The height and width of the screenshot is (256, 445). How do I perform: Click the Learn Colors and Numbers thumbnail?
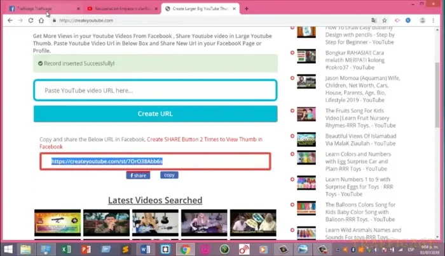click(x=306, y=158)
